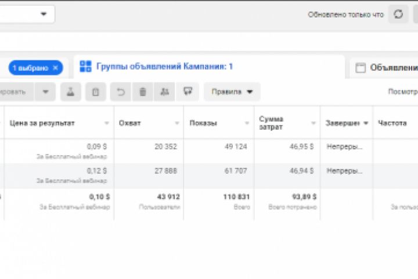Select the total impressions 110 831
This screenshot has width=418, height=279.
click(236, 197)
